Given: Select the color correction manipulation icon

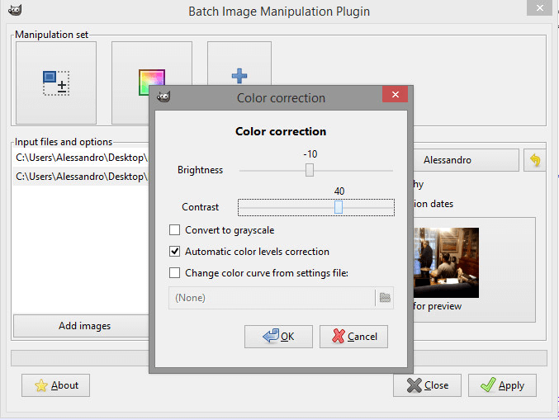Looking at the screenshot, I should click(x=151, y=82).
